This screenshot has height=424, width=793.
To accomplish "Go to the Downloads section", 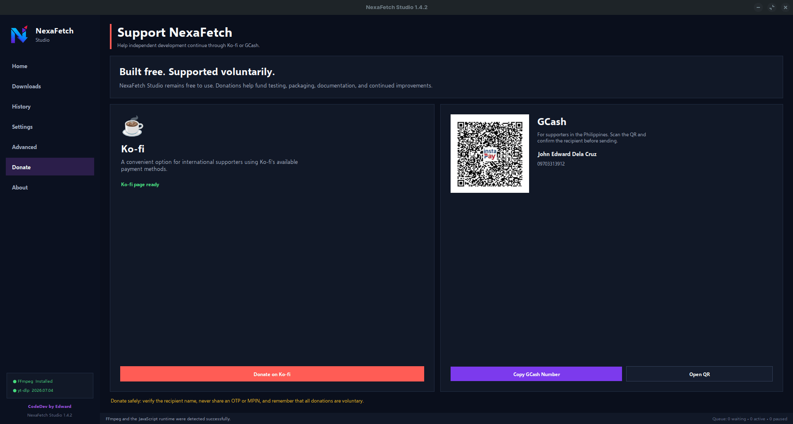I will point(50,86).
